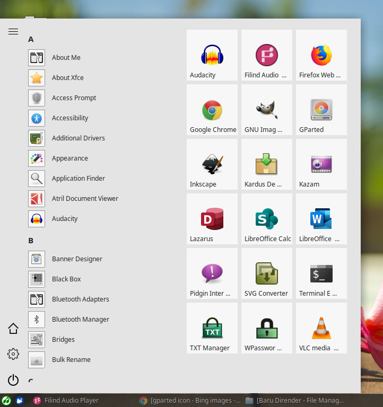The height and width of the screenshot is (407, 383).
Task: Click the Bridges list icon
Action: point(37,340)
